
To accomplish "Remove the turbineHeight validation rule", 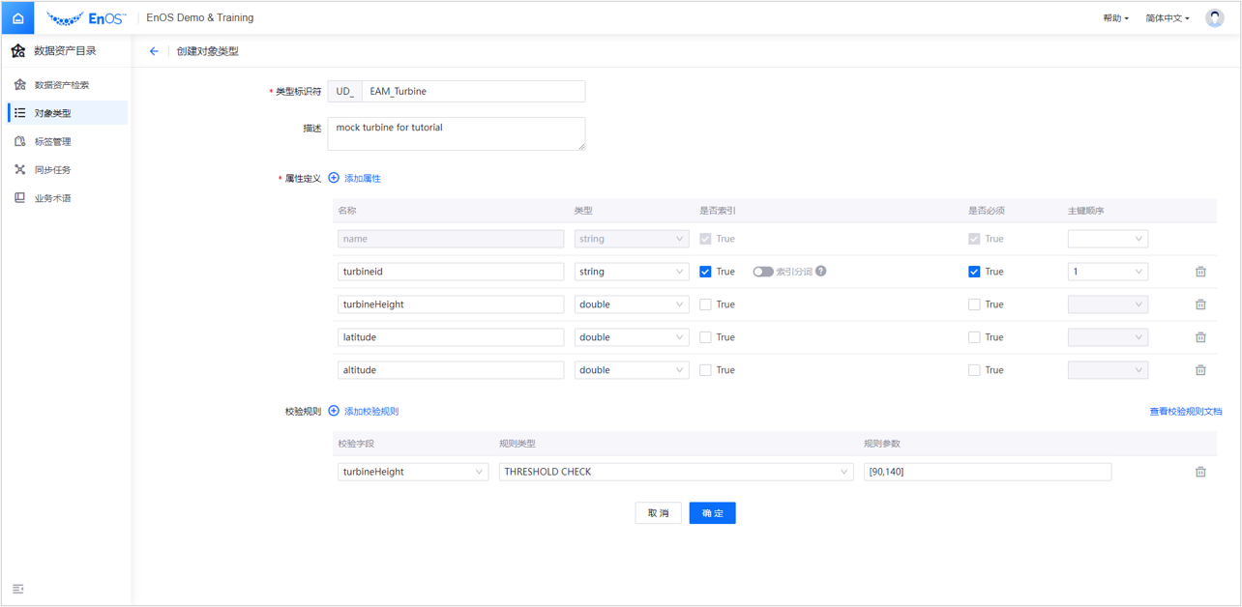I will tap(1200, 472).
